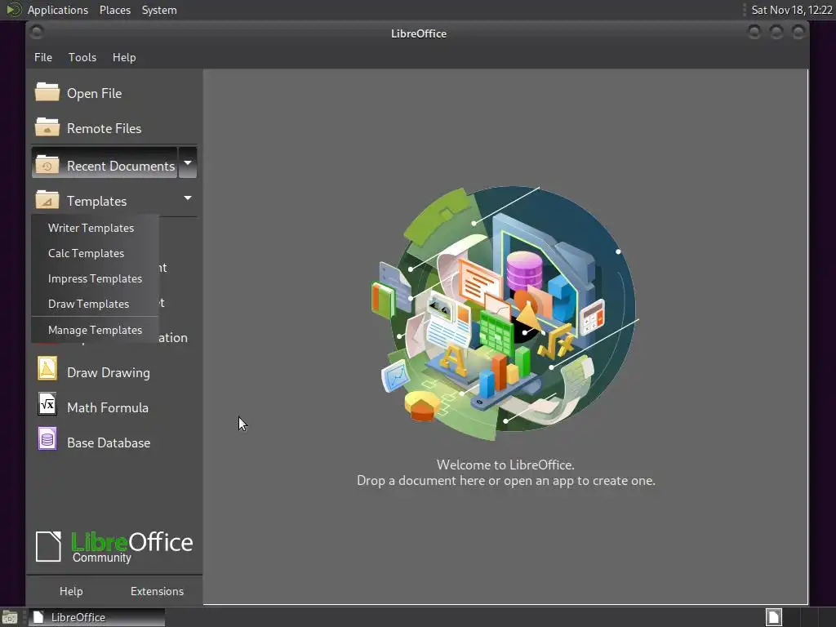The width and height of the screenshot is (836, 627).
Task: Open the Tools menu
Action: click(82, 57)
